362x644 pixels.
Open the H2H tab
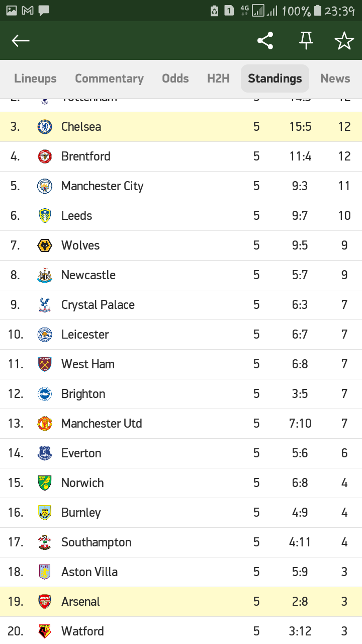click(x=218, y=78)
